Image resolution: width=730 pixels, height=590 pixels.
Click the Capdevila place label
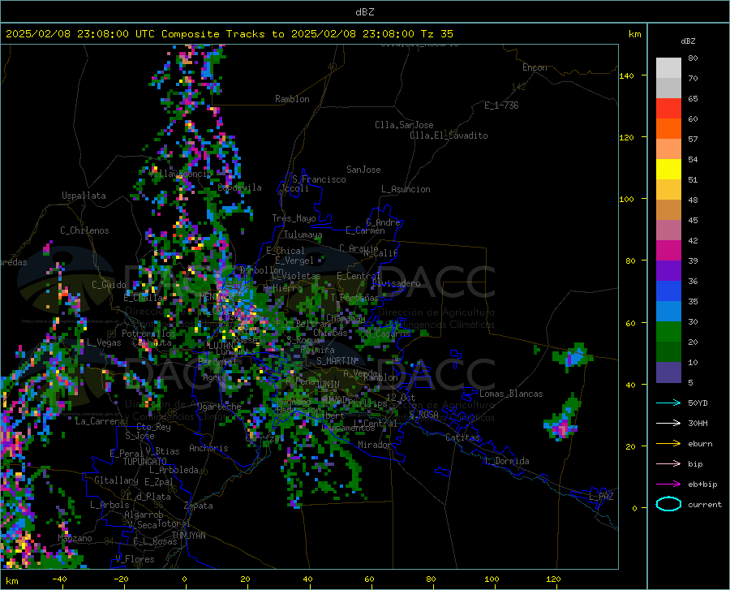point(239,187)
